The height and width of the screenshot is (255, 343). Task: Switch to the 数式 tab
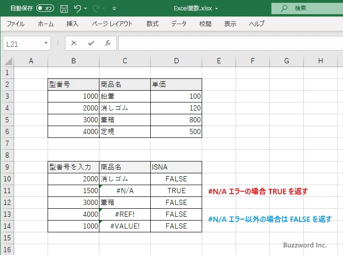[x=153, y=24]
